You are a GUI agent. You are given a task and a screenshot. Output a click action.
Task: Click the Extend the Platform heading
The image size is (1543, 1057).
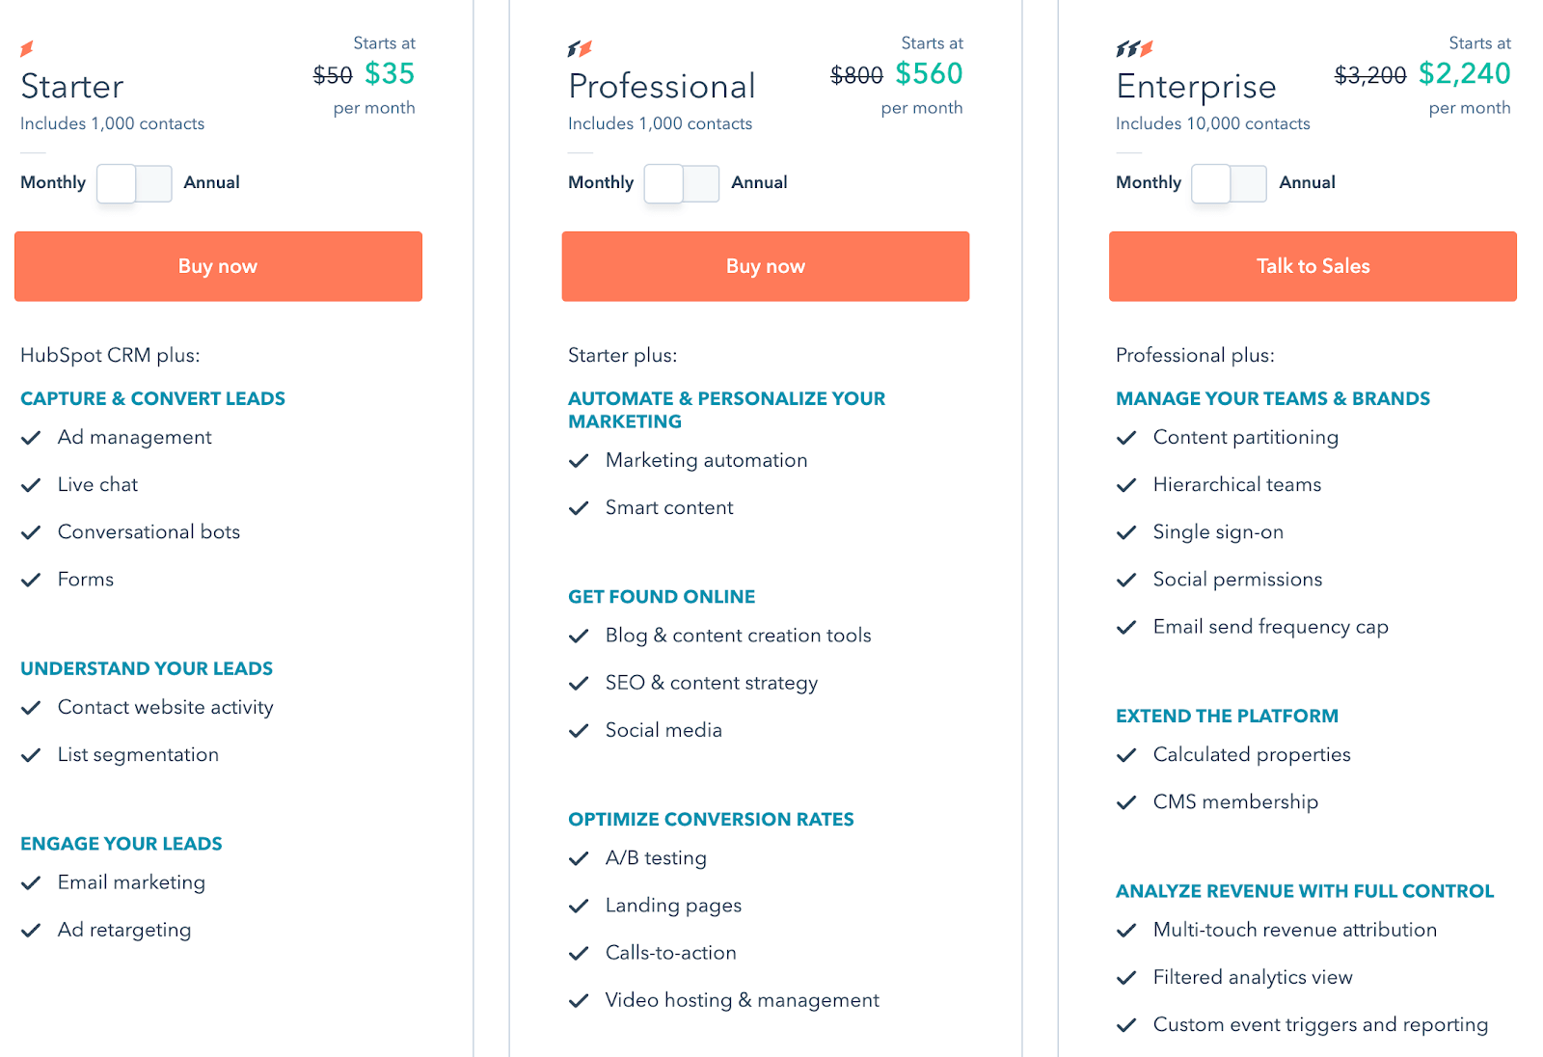point(1227,716)
